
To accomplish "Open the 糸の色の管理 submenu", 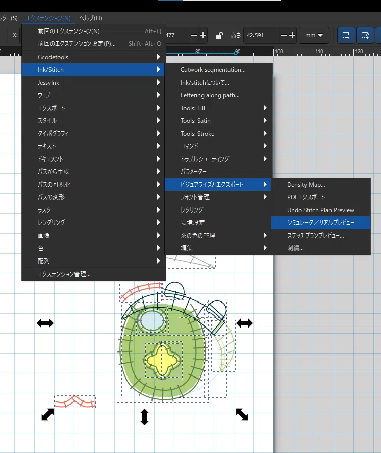I will [218, 235].
